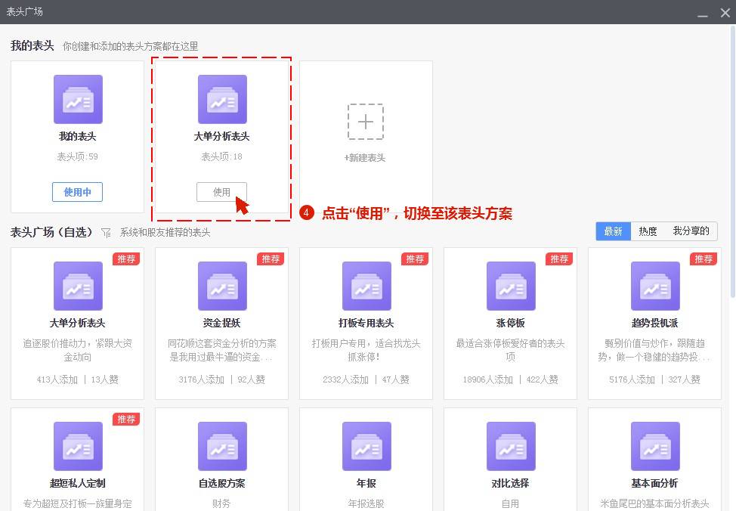Click the 超短私人定制 title text

77,483
